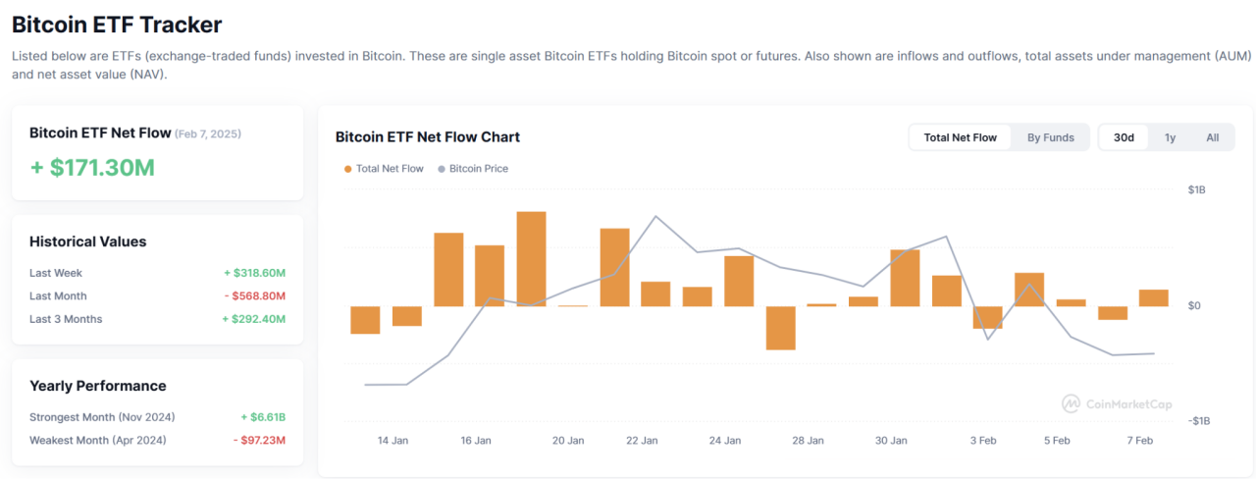This screenshot has width=1256, height=479.
Task: Toggle the Bitcoin Price legend dot
Action: 442,169
